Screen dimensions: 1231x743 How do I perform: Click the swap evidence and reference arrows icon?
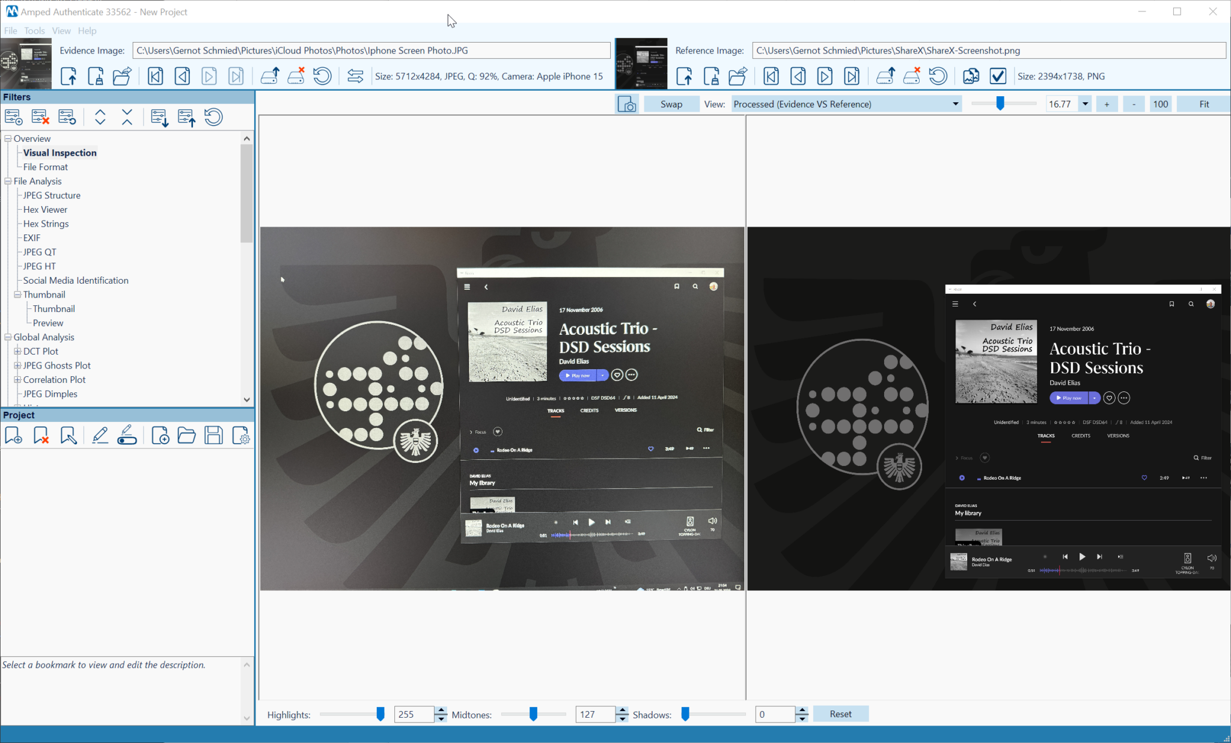pos(355,76)
